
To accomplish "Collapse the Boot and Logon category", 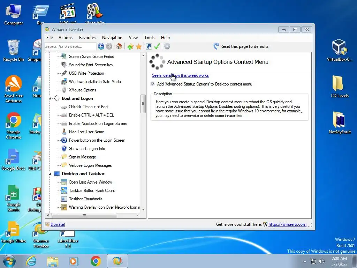I will coord(50,98).
